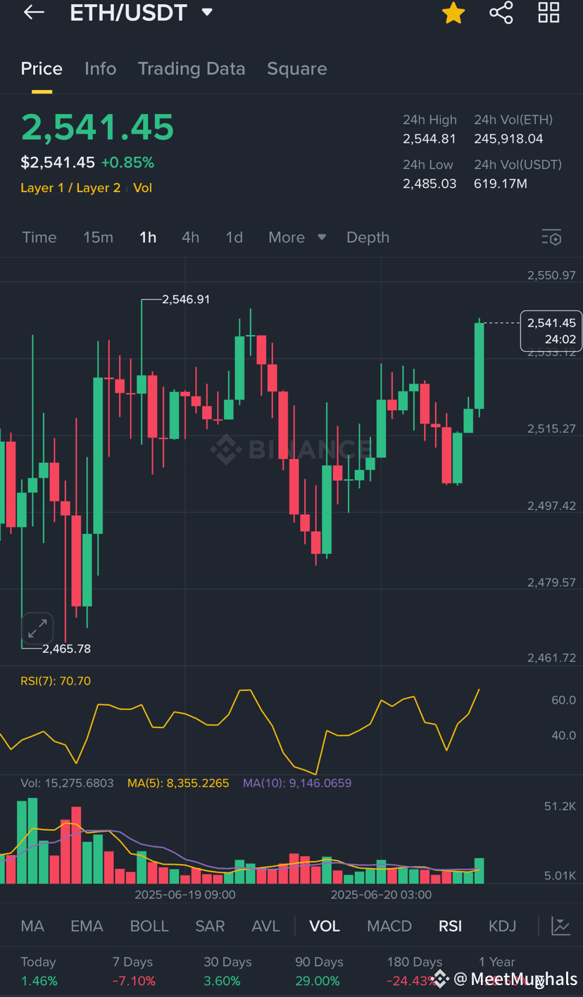Select the 1h chart interval
The width and height of the screenshot is (583, 997).
coord(148,237)
